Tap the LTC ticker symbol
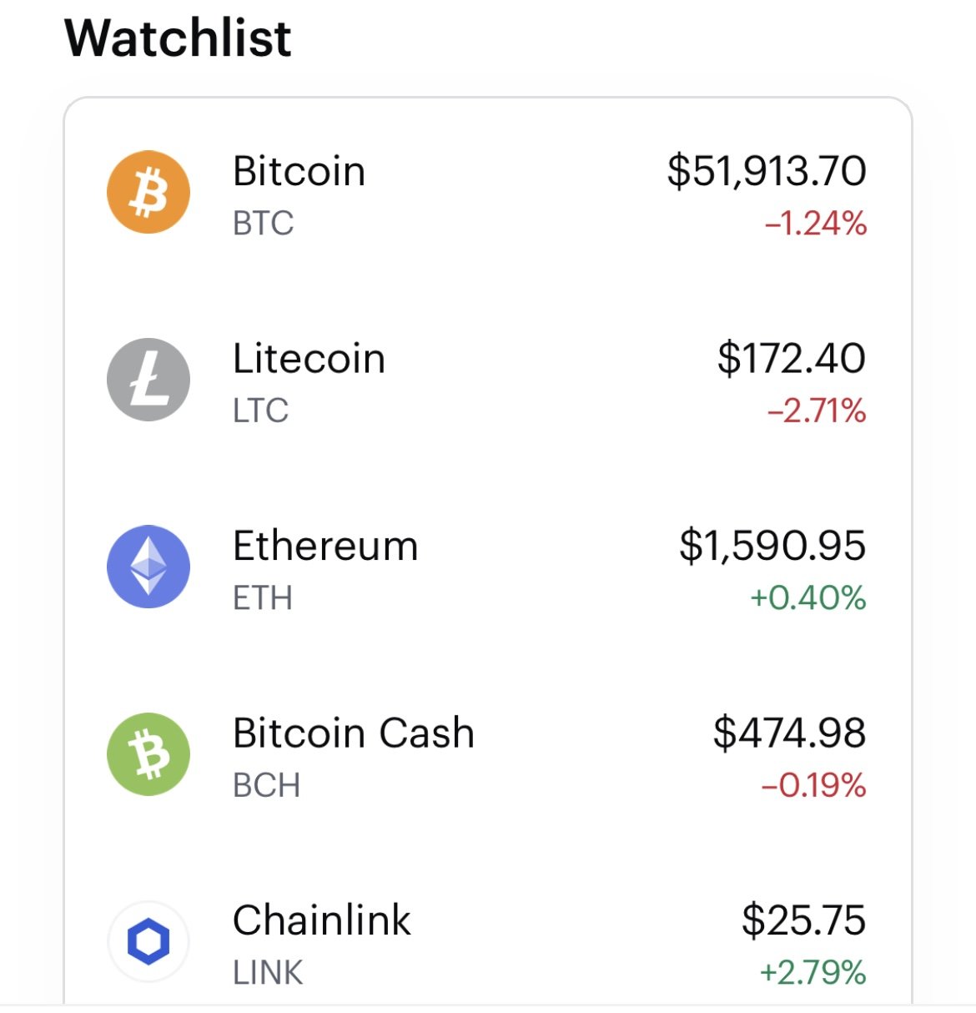This screenshot has width=976, height=1013. pyautogui.click(x=260, y=411)
